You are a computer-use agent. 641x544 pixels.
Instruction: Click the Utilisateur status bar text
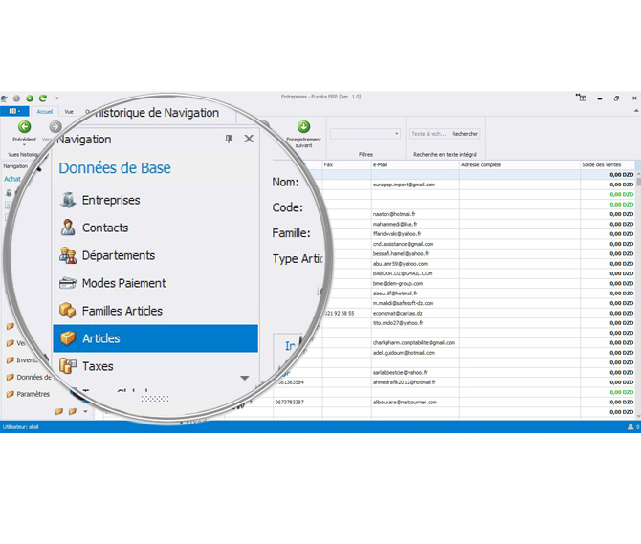[x=20, y=427]
